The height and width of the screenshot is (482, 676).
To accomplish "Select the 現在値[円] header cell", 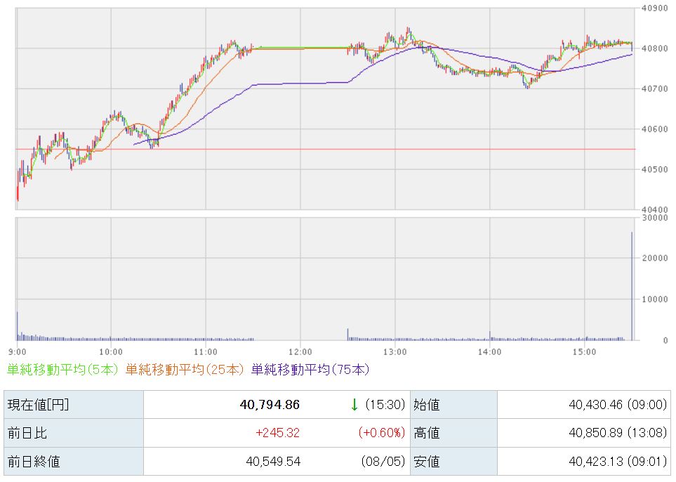I will click(73, 404).
